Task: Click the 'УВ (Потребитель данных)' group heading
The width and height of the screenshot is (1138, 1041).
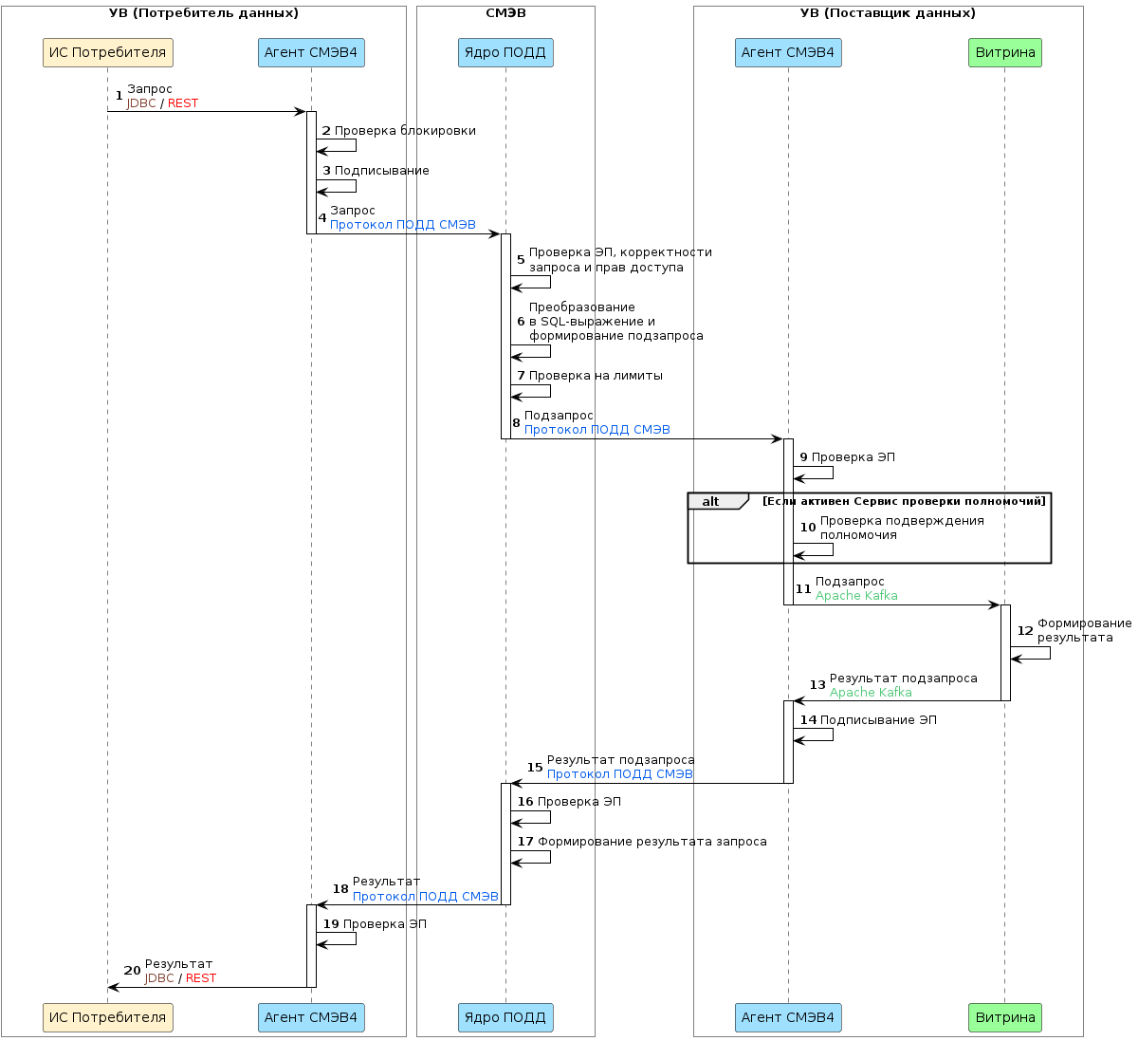Action: [x=204, y=13]
